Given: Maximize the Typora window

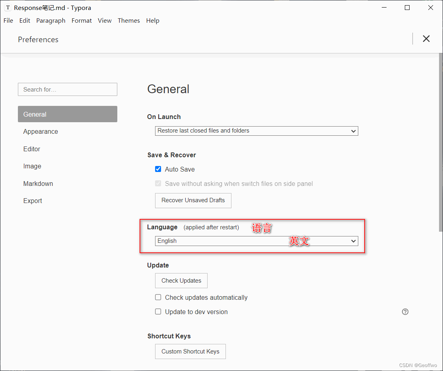Looking at the screenshot, I should click(x=407, y=8).
